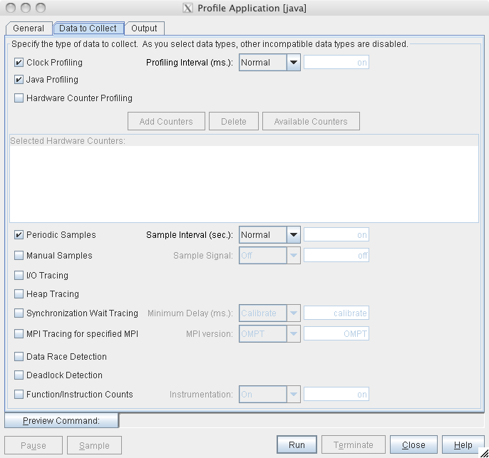Enable Heap Tracing checkbox

click(x=19, y=293)
